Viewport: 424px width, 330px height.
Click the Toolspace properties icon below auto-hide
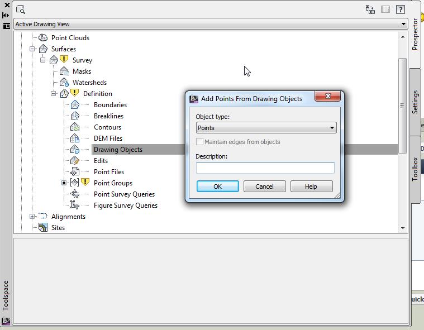pyautogui.click(x=6, y=26)
